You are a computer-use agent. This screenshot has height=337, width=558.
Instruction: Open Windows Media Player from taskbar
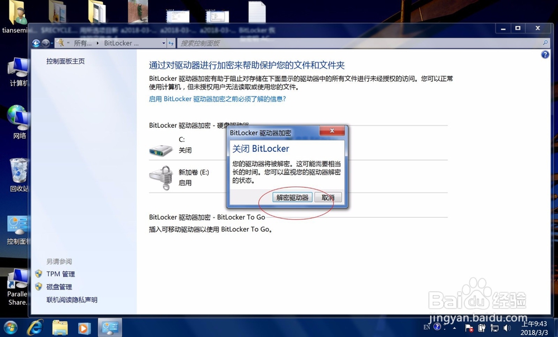[x=84, y=328]
